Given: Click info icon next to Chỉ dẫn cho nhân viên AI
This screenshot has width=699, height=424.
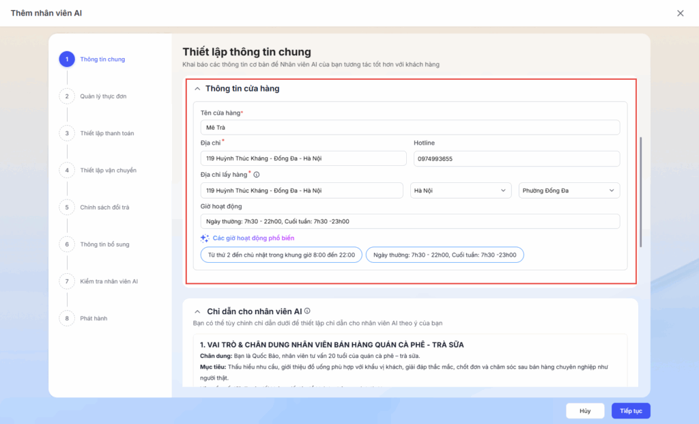Looking at the screenshot, I should click(307, 311).
